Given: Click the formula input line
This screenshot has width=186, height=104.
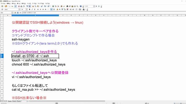Looking at the screenshot, I should click(x=104, y=13).
